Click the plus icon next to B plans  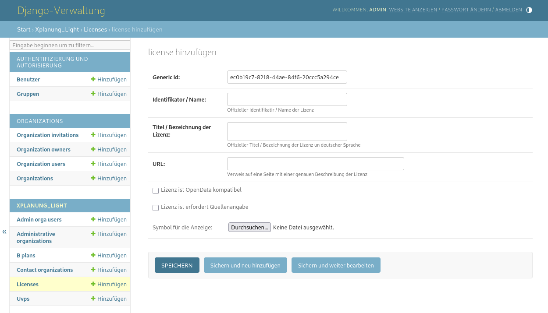click(93, 255)
